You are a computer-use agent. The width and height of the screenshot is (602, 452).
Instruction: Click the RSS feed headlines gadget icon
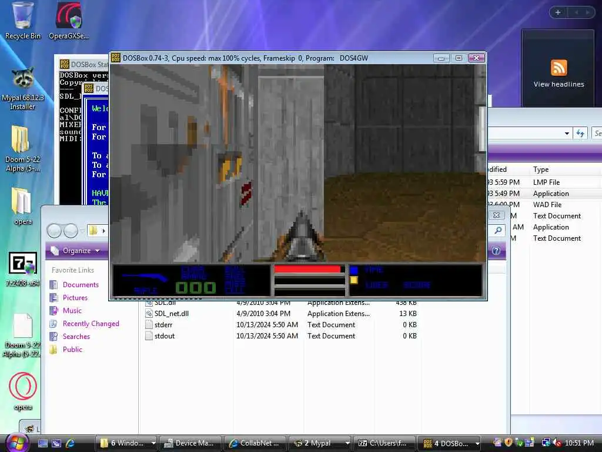pyautogui.click(x=558, y=68)
